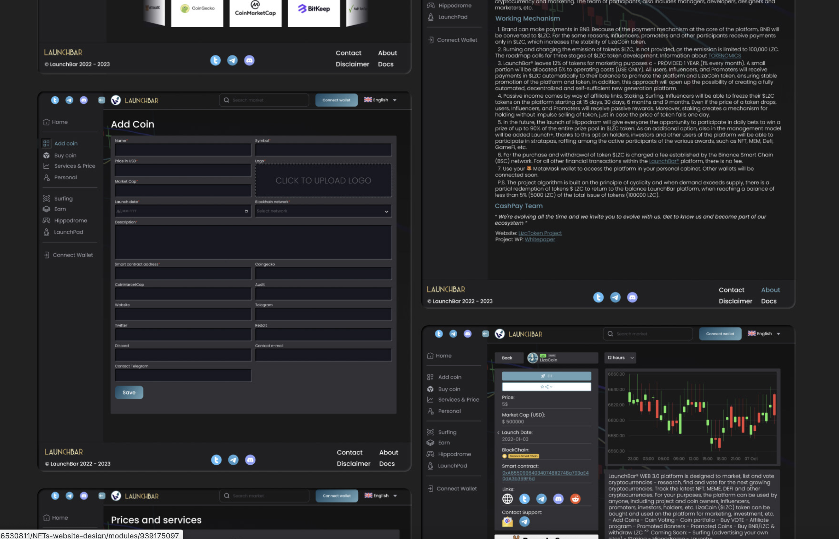
Task: Open English language dropdown in LizaCoin mockup header
Action: (x=764, y=334)
